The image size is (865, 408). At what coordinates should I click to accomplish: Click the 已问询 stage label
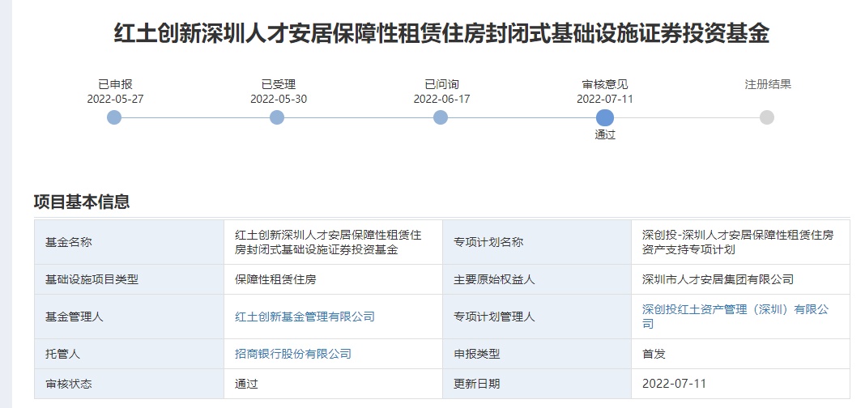(441, 84)
